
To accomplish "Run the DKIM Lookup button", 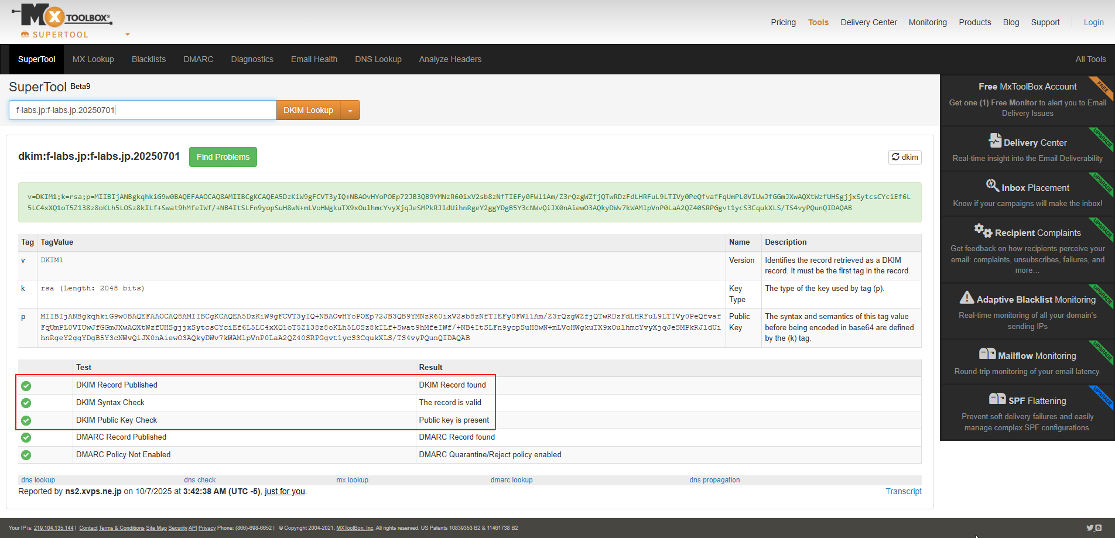I will [x=308, y=110].
